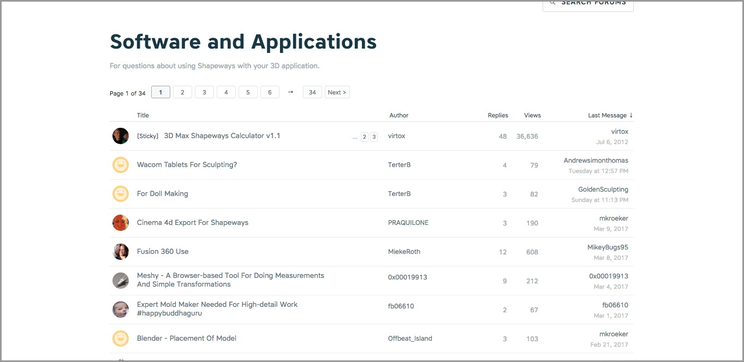Go to page 6 of threads
The width and height of the screenshot is (744, 362).
click(270, 92)
